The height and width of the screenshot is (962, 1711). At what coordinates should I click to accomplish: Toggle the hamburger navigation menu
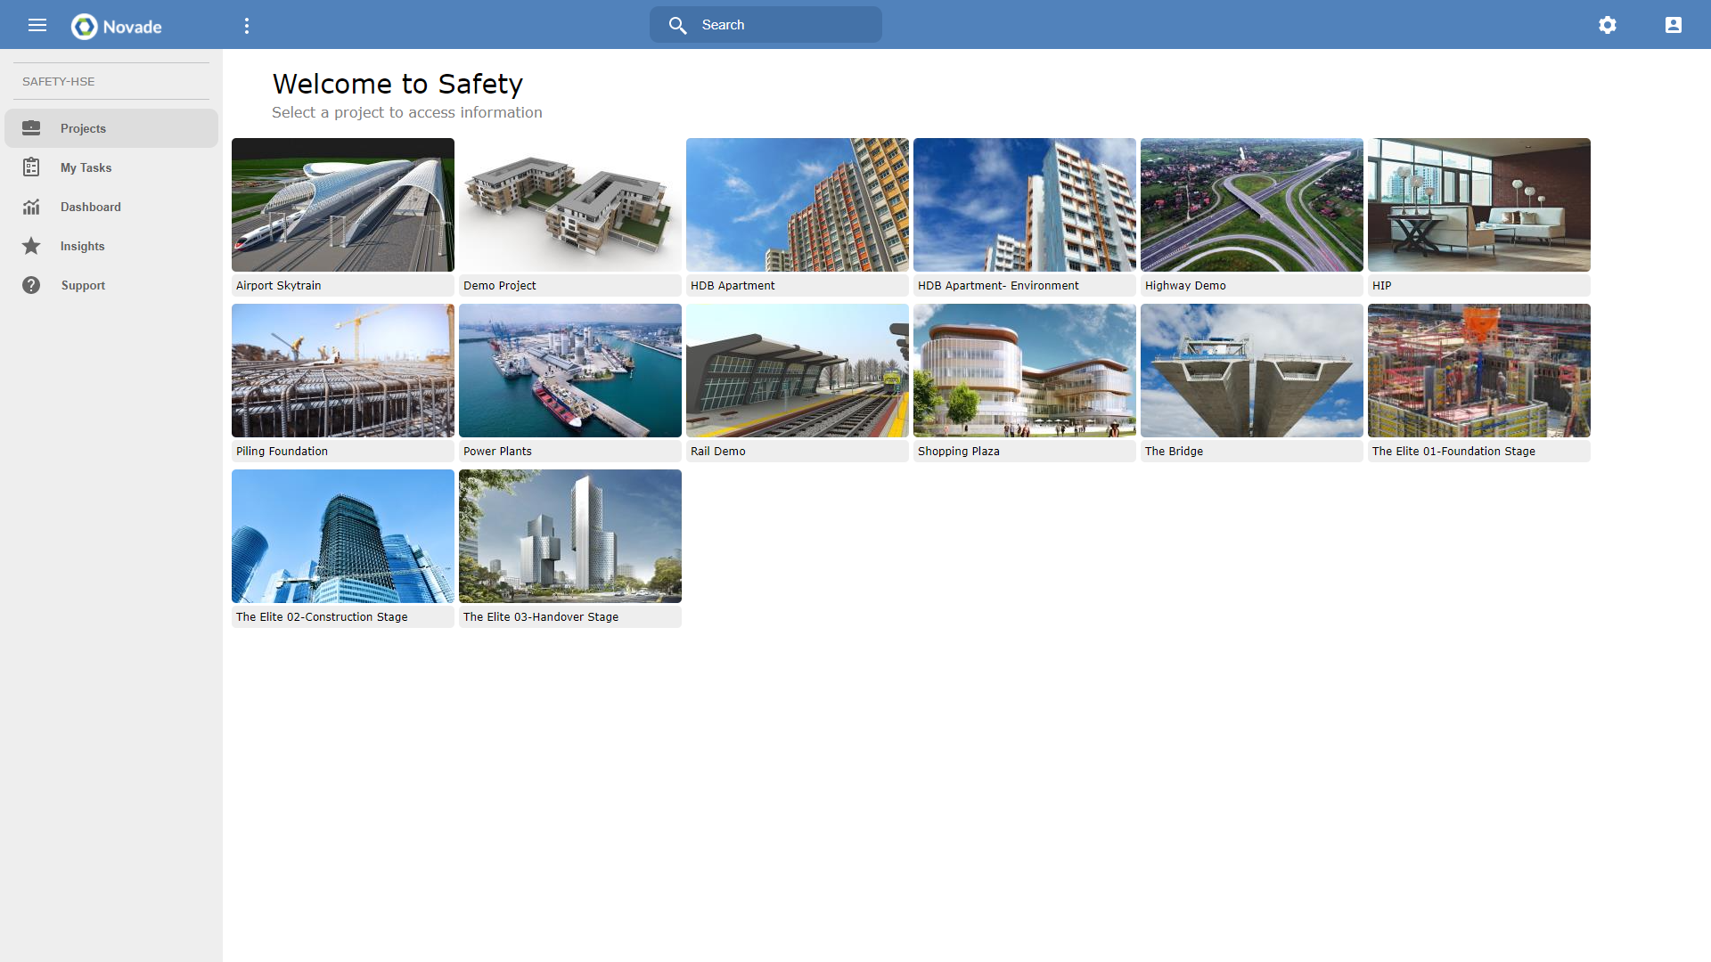37,25
